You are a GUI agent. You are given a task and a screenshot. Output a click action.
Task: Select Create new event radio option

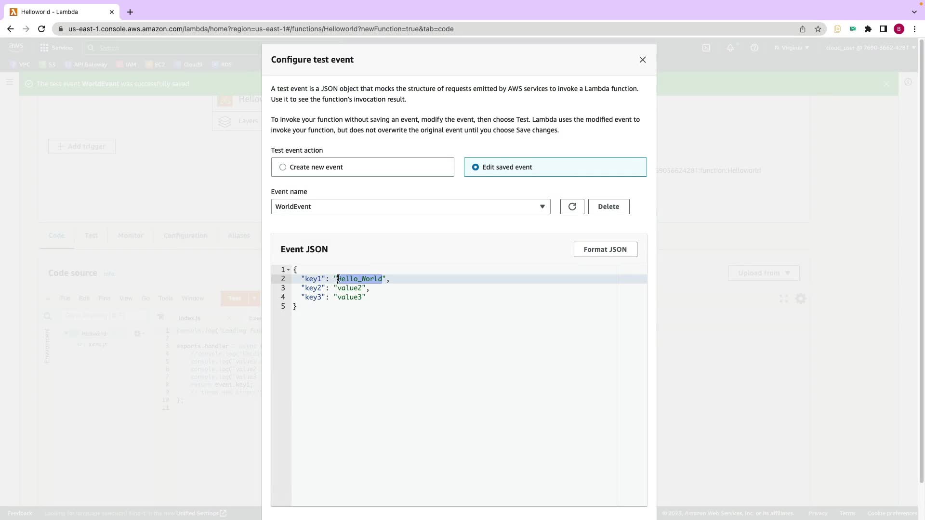tap(283, 167)
